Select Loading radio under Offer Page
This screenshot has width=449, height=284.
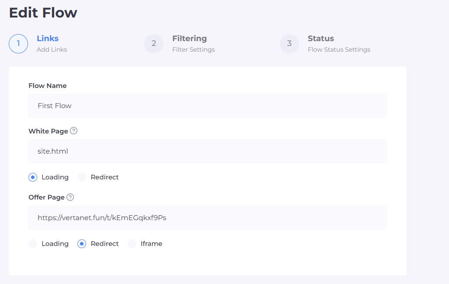point(33,244)
